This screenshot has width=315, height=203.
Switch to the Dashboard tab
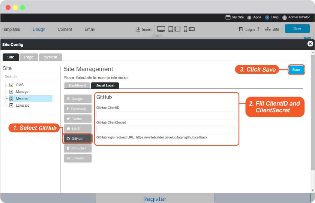click(x=77, y=85)
